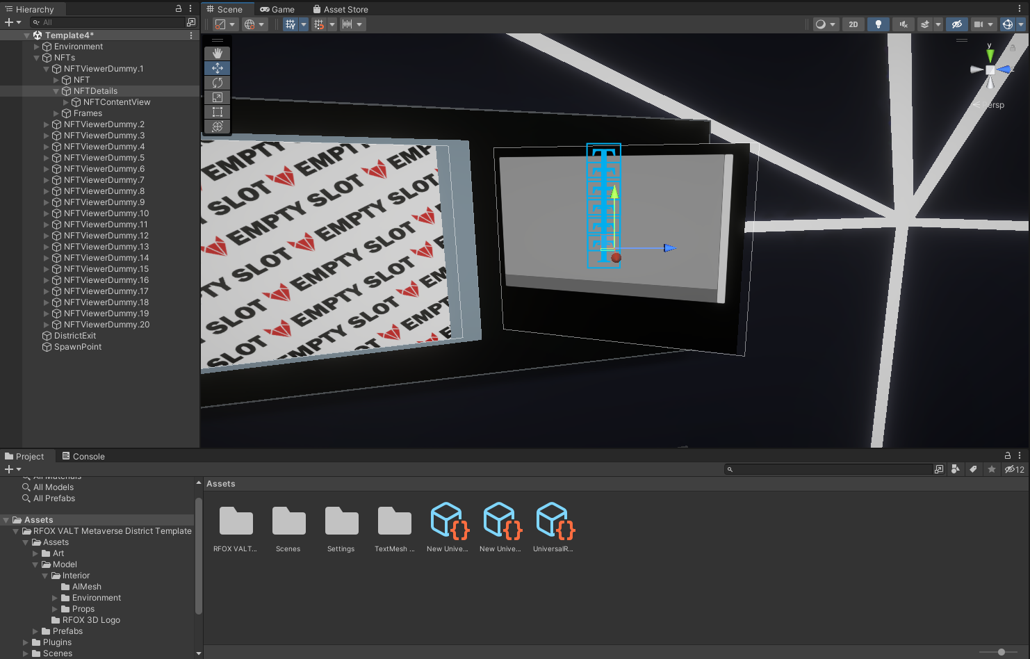Open Project panel three-dot menu

tap(1020, 456)
